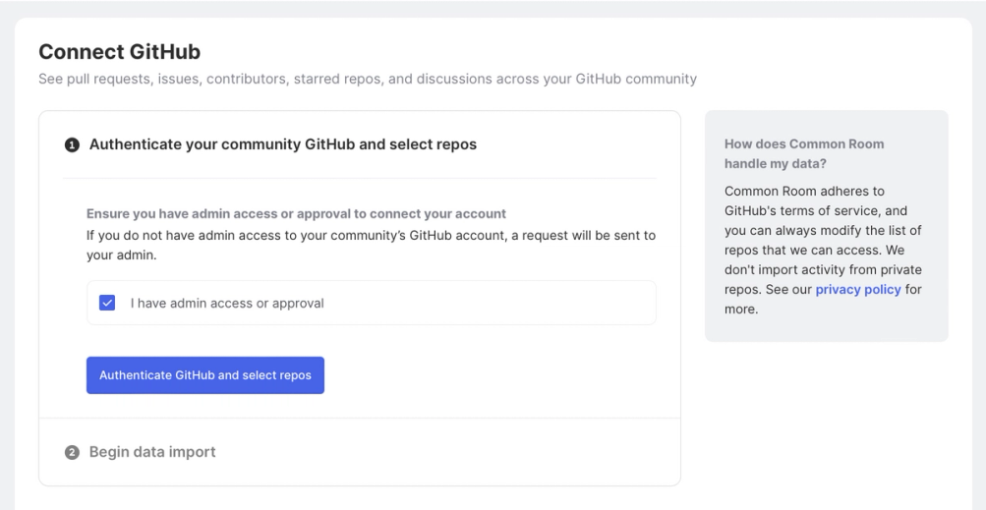This screenshot has width=986, height=510.
Task: Click Authenticate GitHub and select repos button
Action: 205,375
